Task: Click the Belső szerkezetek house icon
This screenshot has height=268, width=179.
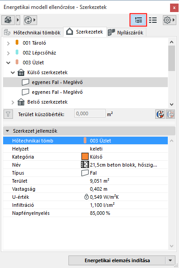Action: (x=21, y=102)
